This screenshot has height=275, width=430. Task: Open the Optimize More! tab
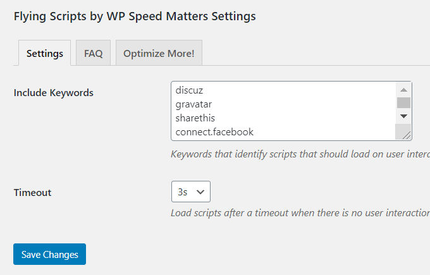[159, 53]
